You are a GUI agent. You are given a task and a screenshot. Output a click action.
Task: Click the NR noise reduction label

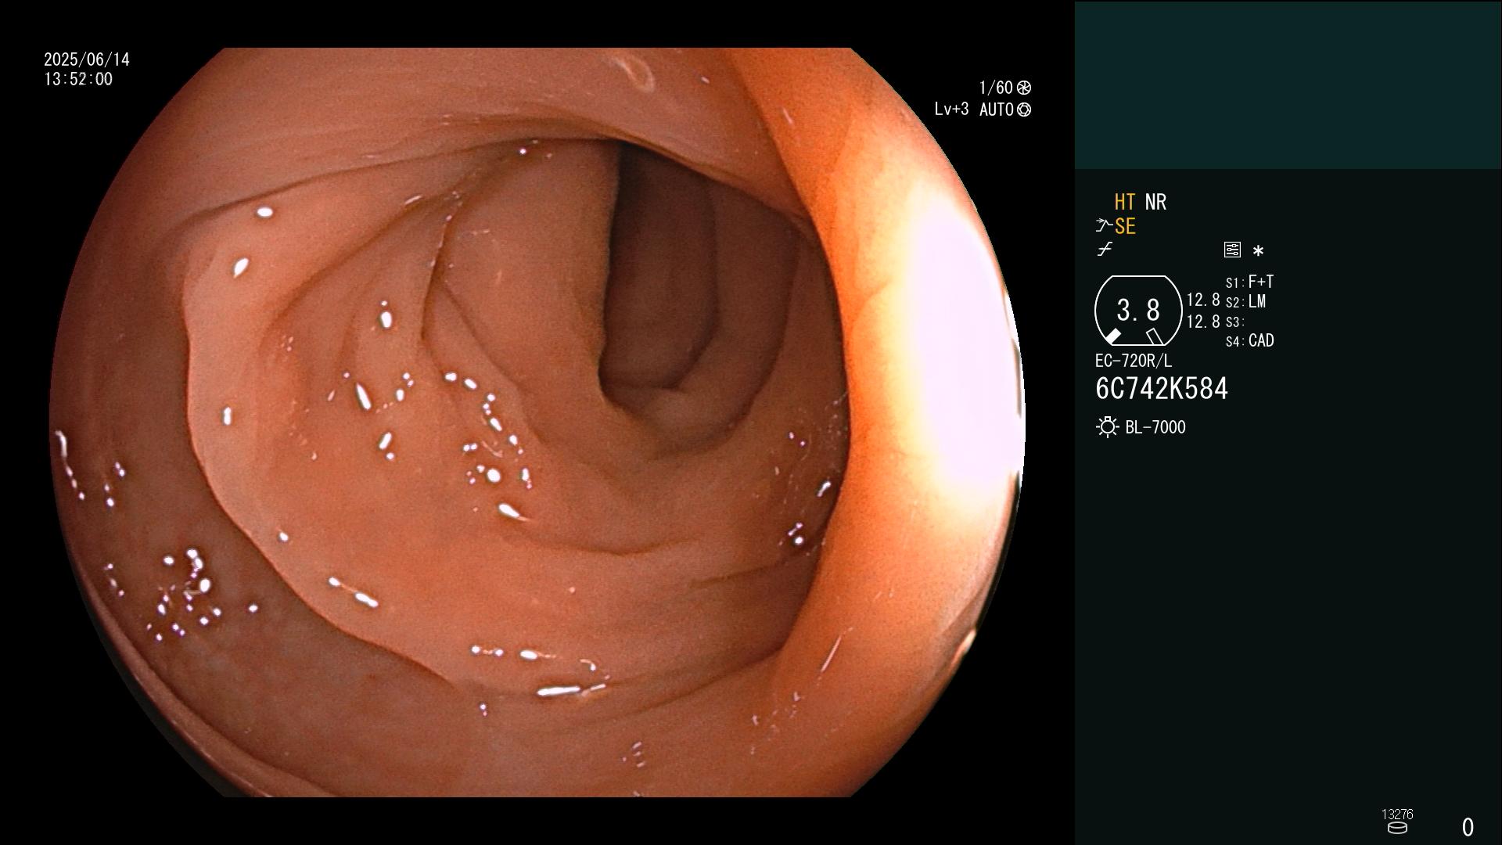click(x=1155, y=202)
